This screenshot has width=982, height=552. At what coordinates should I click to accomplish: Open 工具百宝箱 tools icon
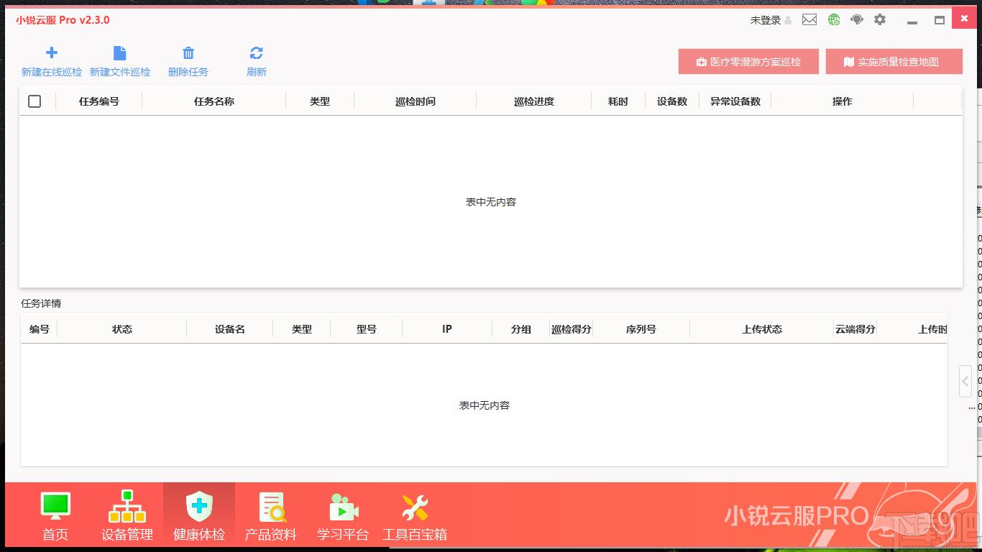[x=415, y=507]
